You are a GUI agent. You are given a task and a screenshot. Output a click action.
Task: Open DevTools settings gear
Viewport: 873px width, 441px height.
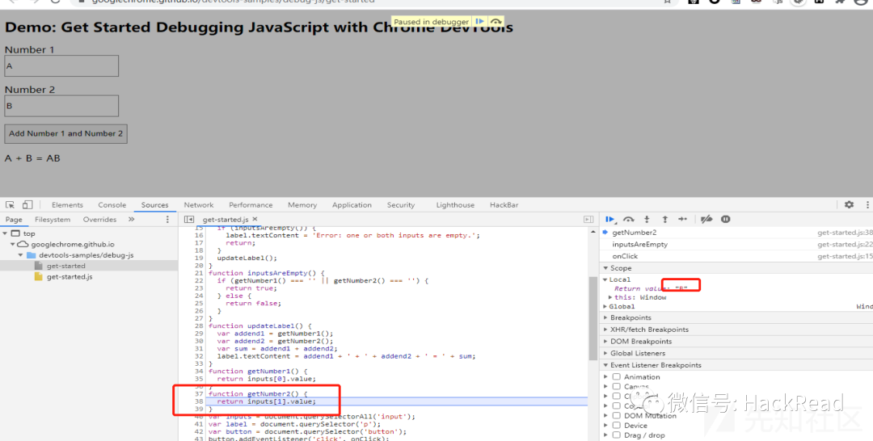click(849, 204)
